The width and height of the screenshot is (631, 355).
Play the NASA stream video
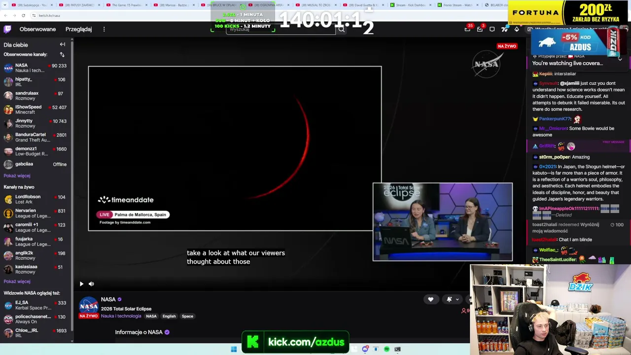coord(81,284)
